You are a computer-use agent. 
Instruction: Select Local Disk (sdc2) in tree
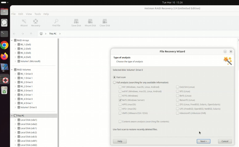29,132
